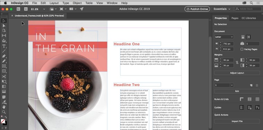Image resolution: width=263 pixels, height=130 pixels.
Task: Open the Object menu
Action: coord(77,3)
